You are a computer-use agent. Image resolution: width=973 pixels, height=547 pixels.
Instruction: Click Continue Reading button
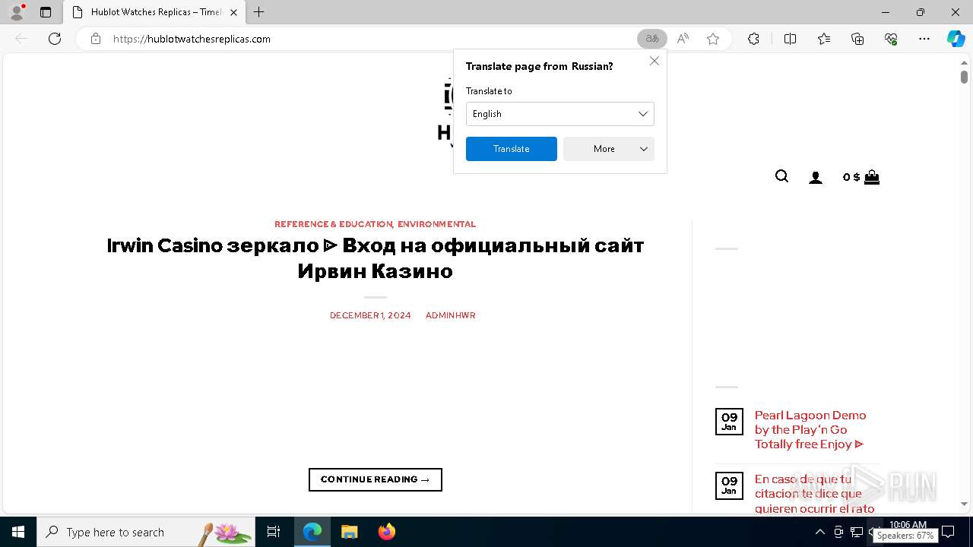[x=376, y=479]
